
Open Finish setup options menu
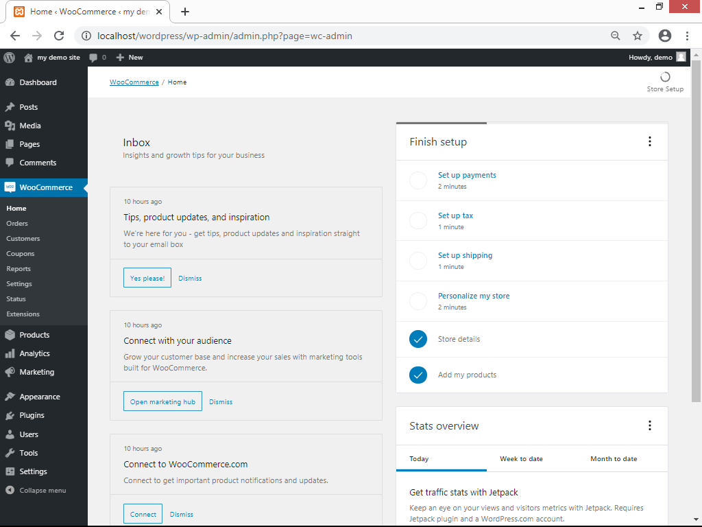[x=650, y=141]
